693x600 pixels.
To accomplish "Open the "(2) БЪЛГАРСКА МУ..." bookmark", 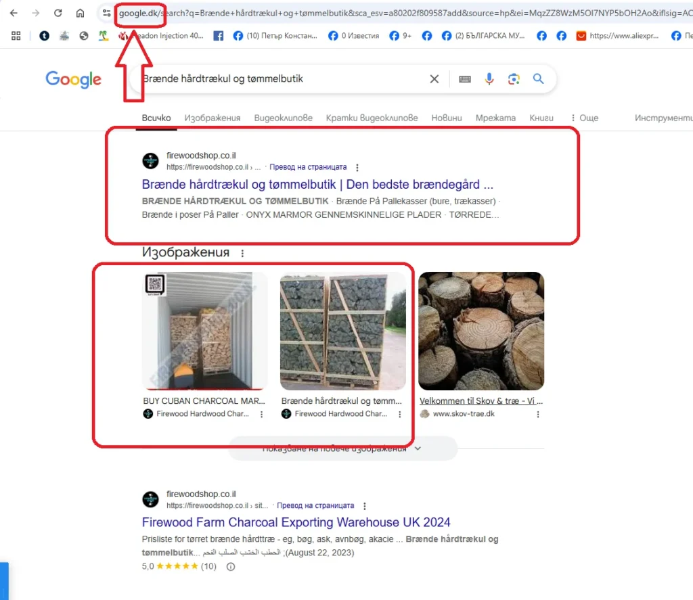I will click(483, 36).
